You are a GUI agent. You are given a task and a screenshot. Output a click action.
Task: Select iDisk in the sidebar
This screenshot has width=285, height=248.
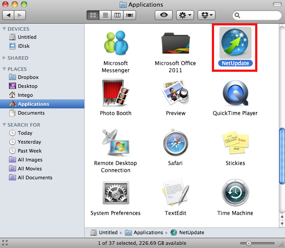pyautogui.click(x=42, y=46)
